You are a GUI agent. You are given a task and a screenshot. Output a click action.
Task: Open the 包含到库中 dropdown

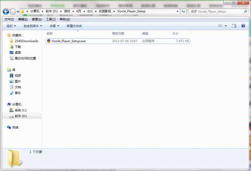tap(33, 26)
